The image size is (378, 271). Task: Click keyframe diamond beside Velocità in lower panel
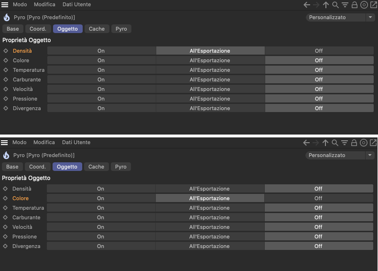5,227
